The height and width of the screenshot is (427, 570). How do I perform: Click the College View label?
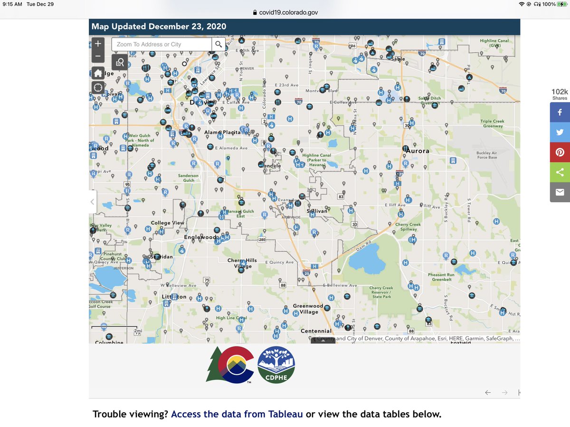167,223
